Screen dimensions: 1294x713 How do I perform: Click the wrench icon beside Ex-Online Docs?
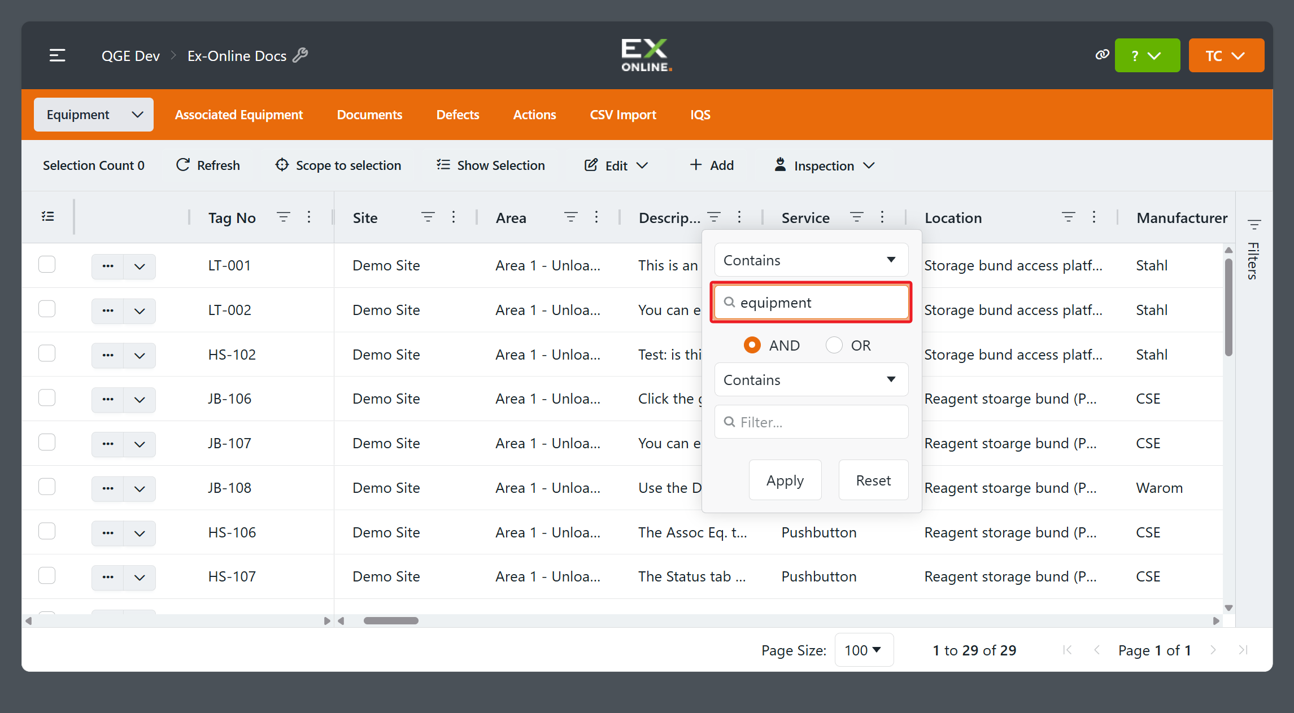tap(300, 55)
